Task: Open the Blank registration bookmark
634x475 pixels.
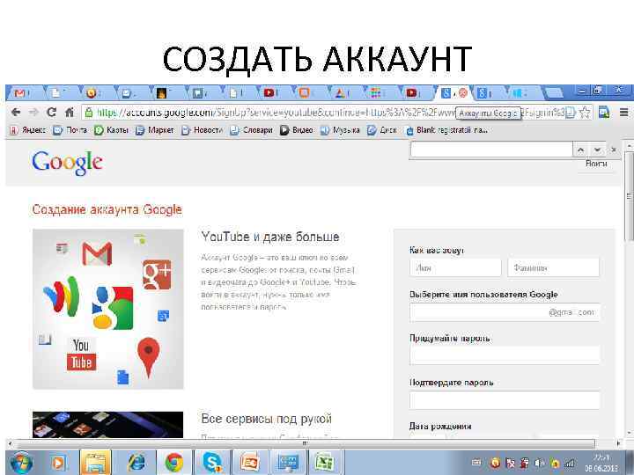Action: pos(446,130)
